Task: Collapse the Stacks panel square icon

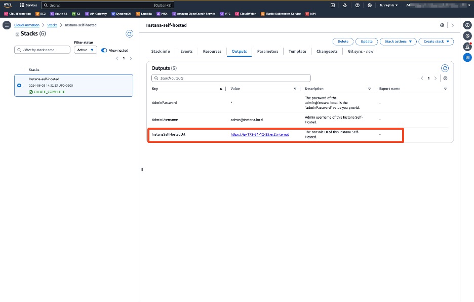Action: click(x=17, y=34)
